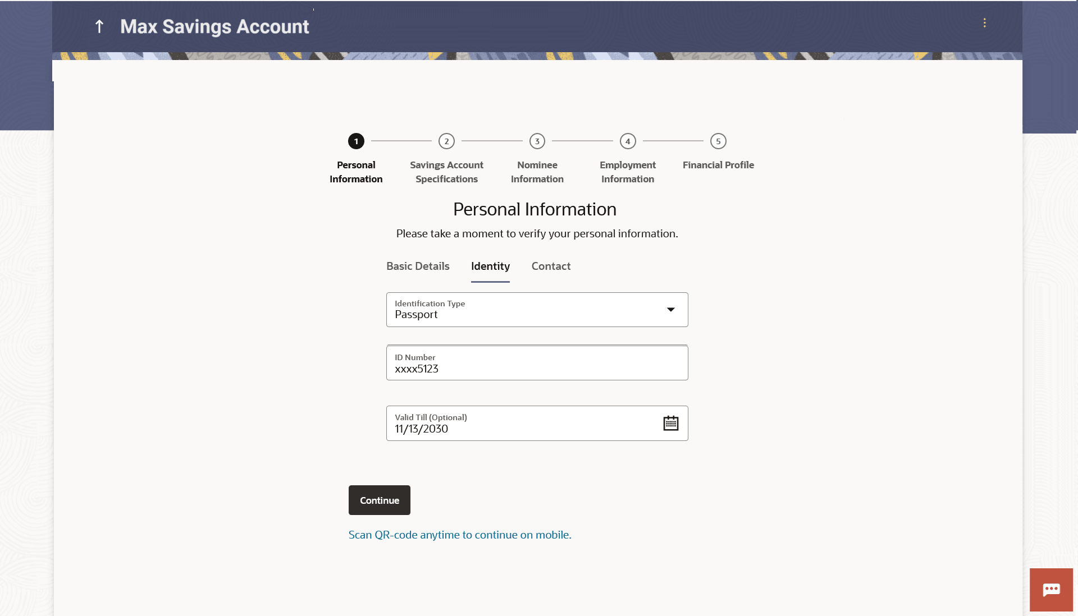The image size is (1078, 616).
Task: Click the Nominee Information step label
Action: (x=537, y=172)
